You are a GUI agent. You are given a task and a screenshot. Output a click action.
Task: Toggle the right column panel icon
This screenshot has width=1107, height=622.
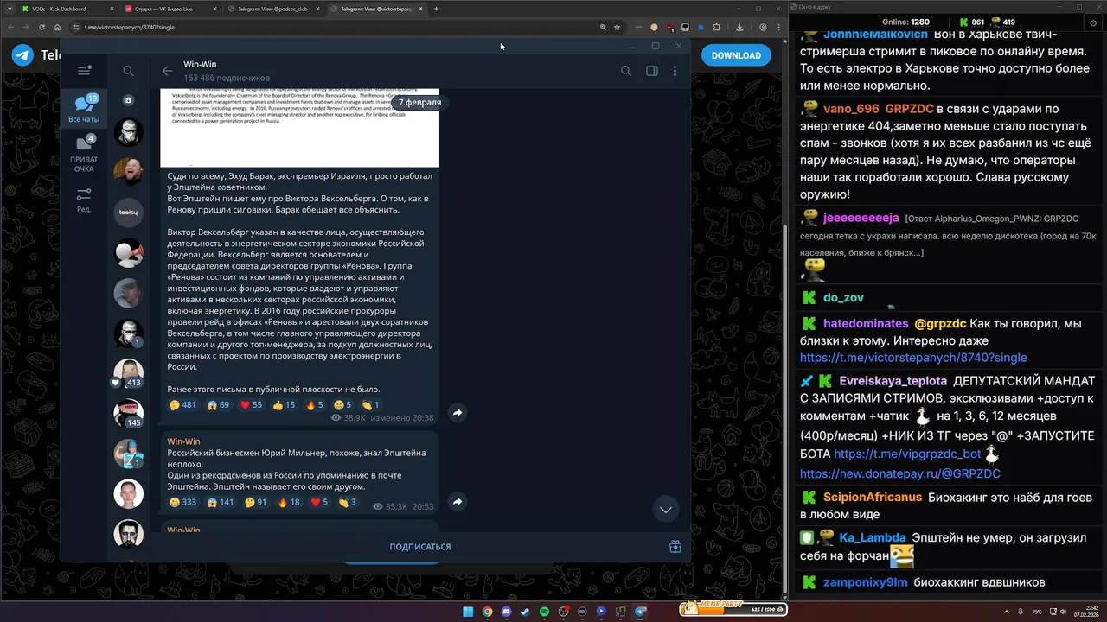(x=652, y=71)
